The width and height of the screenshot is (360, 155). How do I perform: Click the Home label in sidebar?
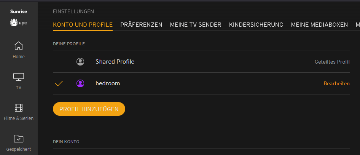click(x=19, y=57)
